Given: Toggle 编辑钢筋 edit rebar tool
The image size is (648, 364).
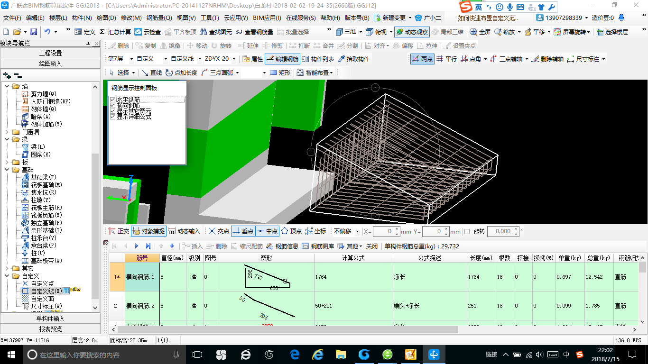Looking at the screenshot, I should (x=282, y=59).
